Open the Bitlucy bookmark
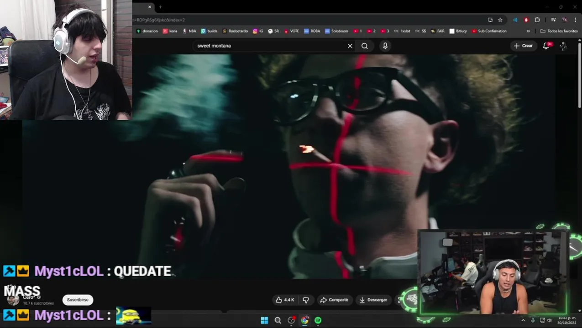 pyautogui.click(x=458, y=31)
